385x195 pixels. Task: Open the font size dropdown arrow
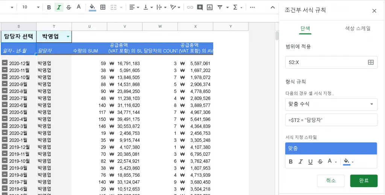point(38,7)
